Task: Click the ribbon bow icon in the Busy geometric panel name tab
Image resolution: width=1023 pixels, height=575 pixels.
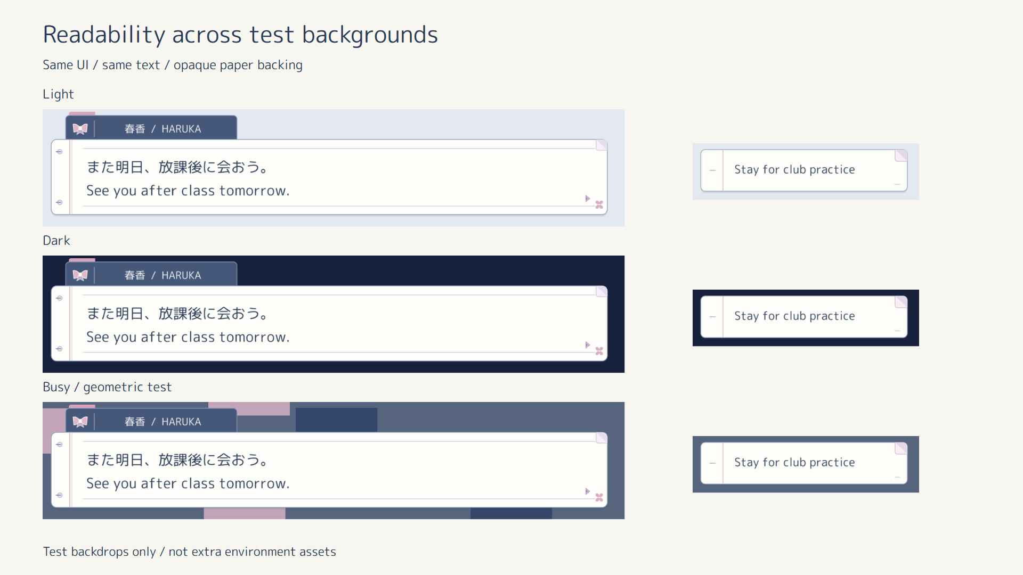Action: pos(80,422)
